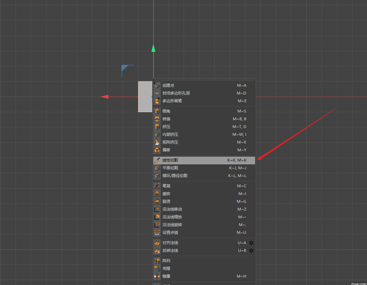Pick Loop/Path Cut (循环/路径切割) entry
Image resolution: width=367 pixels, height=285 pixels.
pos(175,176)
